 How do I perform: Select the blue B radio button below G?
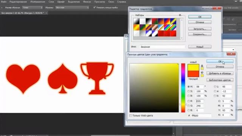coord(189,110)
